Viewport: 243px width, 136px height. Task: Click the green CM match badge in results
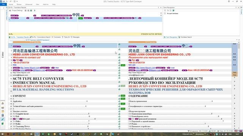pos(80,18)
